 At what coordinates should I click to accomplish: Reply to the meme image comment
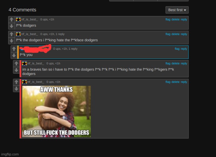pos(184,82)
